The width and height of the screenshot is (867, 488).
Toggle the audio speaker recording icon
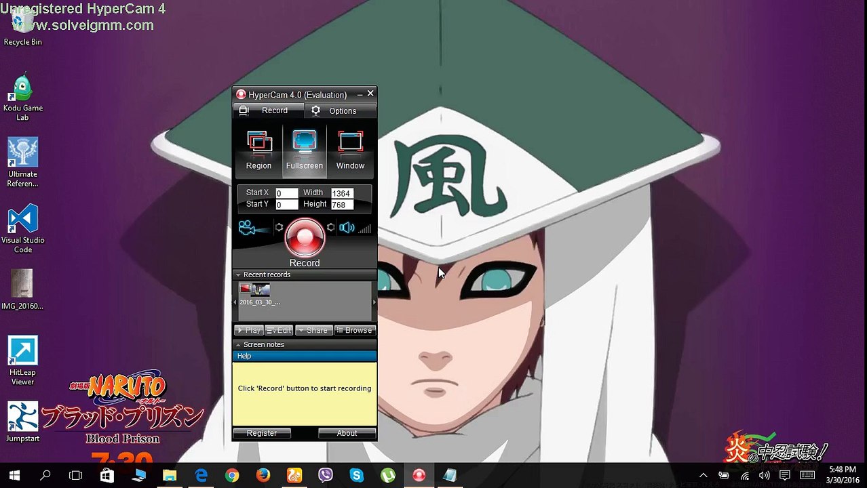click(347, 228)
